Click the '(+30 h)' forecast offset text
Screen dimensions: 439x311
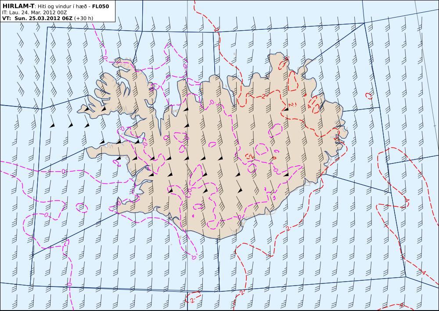[x=84, y=18]
